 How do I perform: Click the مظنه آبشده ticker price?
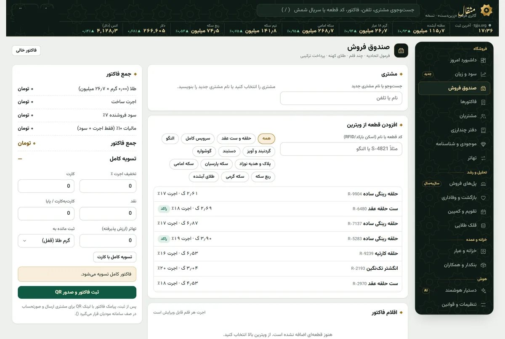(x=428, y=31)
